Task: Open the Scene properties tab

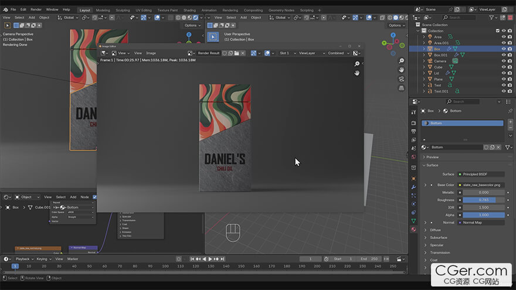Action: coord(413,148)
